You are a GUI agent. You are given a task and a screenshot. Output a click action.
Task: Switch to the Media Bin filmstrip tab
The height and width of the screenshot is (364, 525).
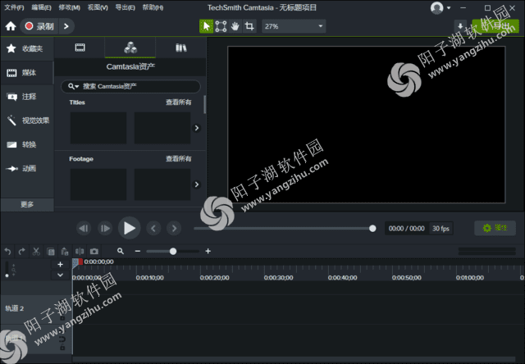80,48
